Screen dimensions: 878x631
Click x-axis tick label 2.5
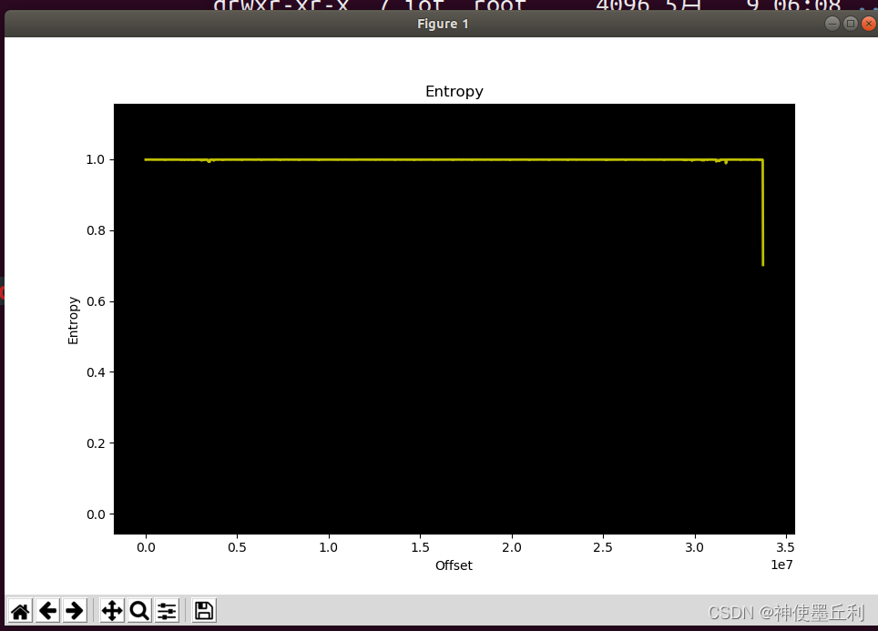pyautogui.click(x=603, y=547)
